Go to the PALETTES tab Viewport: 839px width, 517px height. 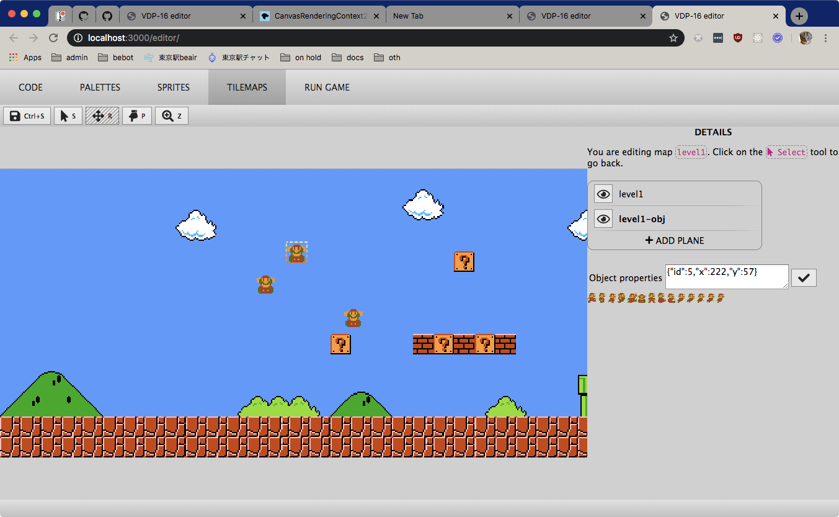pyautogui.click(x=100, y=88)
